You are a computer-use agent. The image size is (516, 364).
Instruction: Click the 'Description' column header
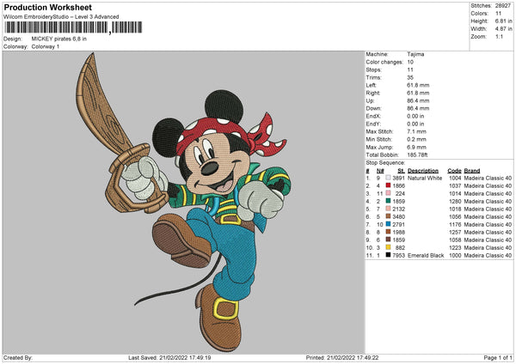click(423, 171)
